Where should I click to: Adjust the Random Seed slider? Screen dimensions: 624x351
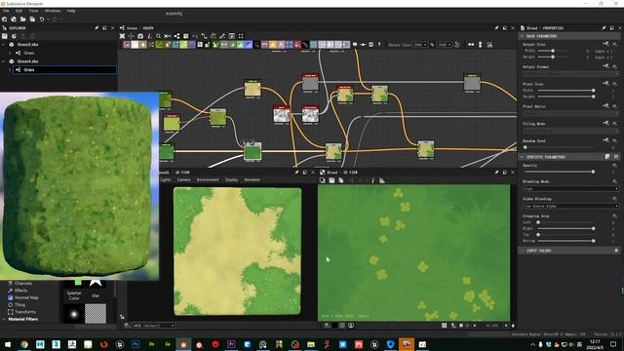point(559,147)
